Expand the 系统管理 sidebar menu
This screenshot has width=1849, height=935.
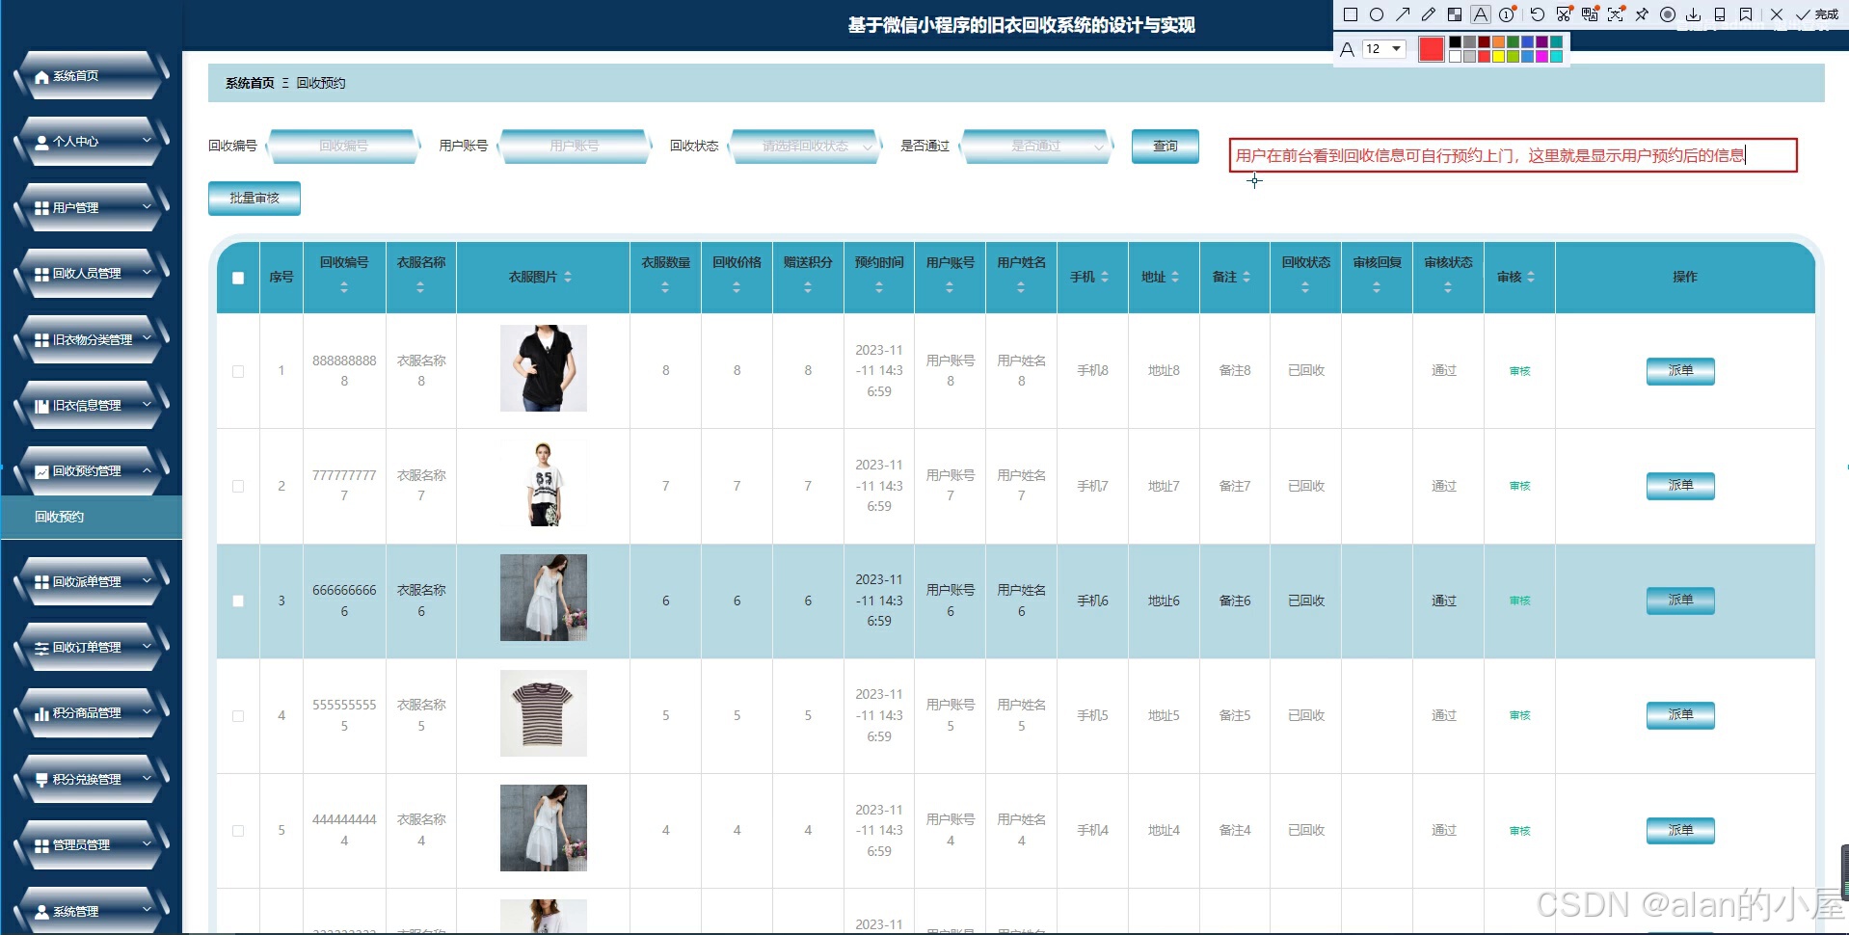(x=92, y=911)
